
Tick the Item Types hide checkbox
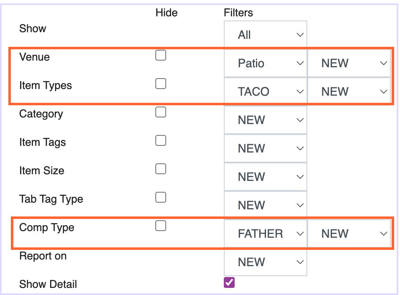[161, 84]
